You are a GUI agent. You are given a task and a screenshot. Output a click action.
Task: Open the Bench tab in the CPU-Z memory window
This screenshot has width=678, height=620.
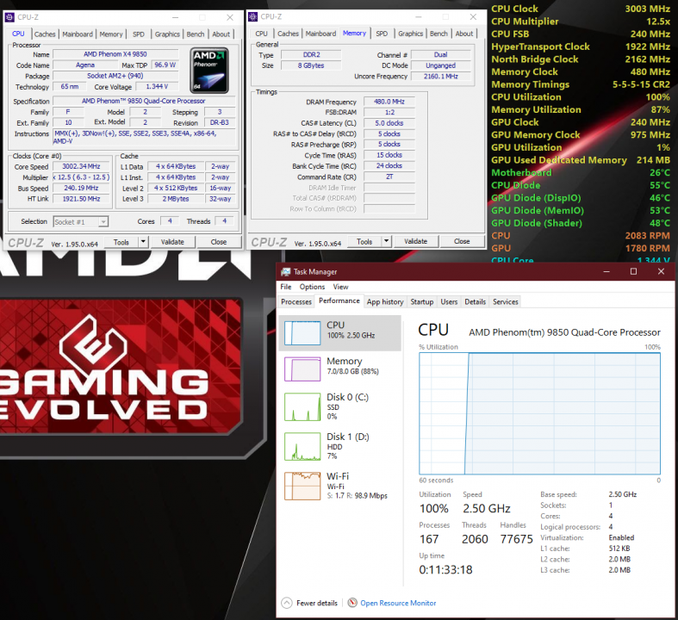[x=439, y=34]
